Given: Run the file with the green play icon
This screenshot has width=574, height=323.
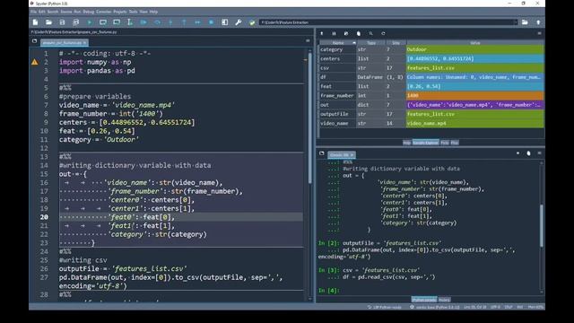Looking at the screenshot, I should point(90,22).
